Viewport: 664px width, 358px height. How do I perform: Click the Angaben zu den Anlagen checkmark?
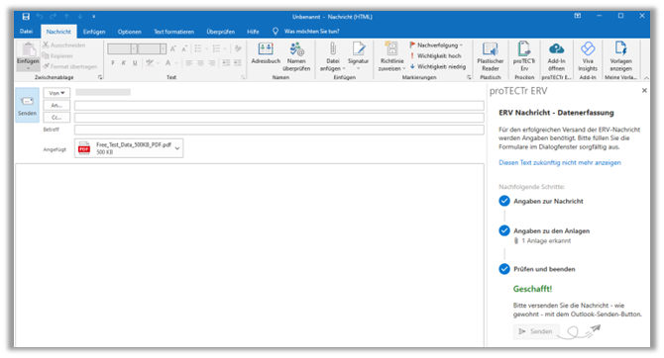point(503,230)
